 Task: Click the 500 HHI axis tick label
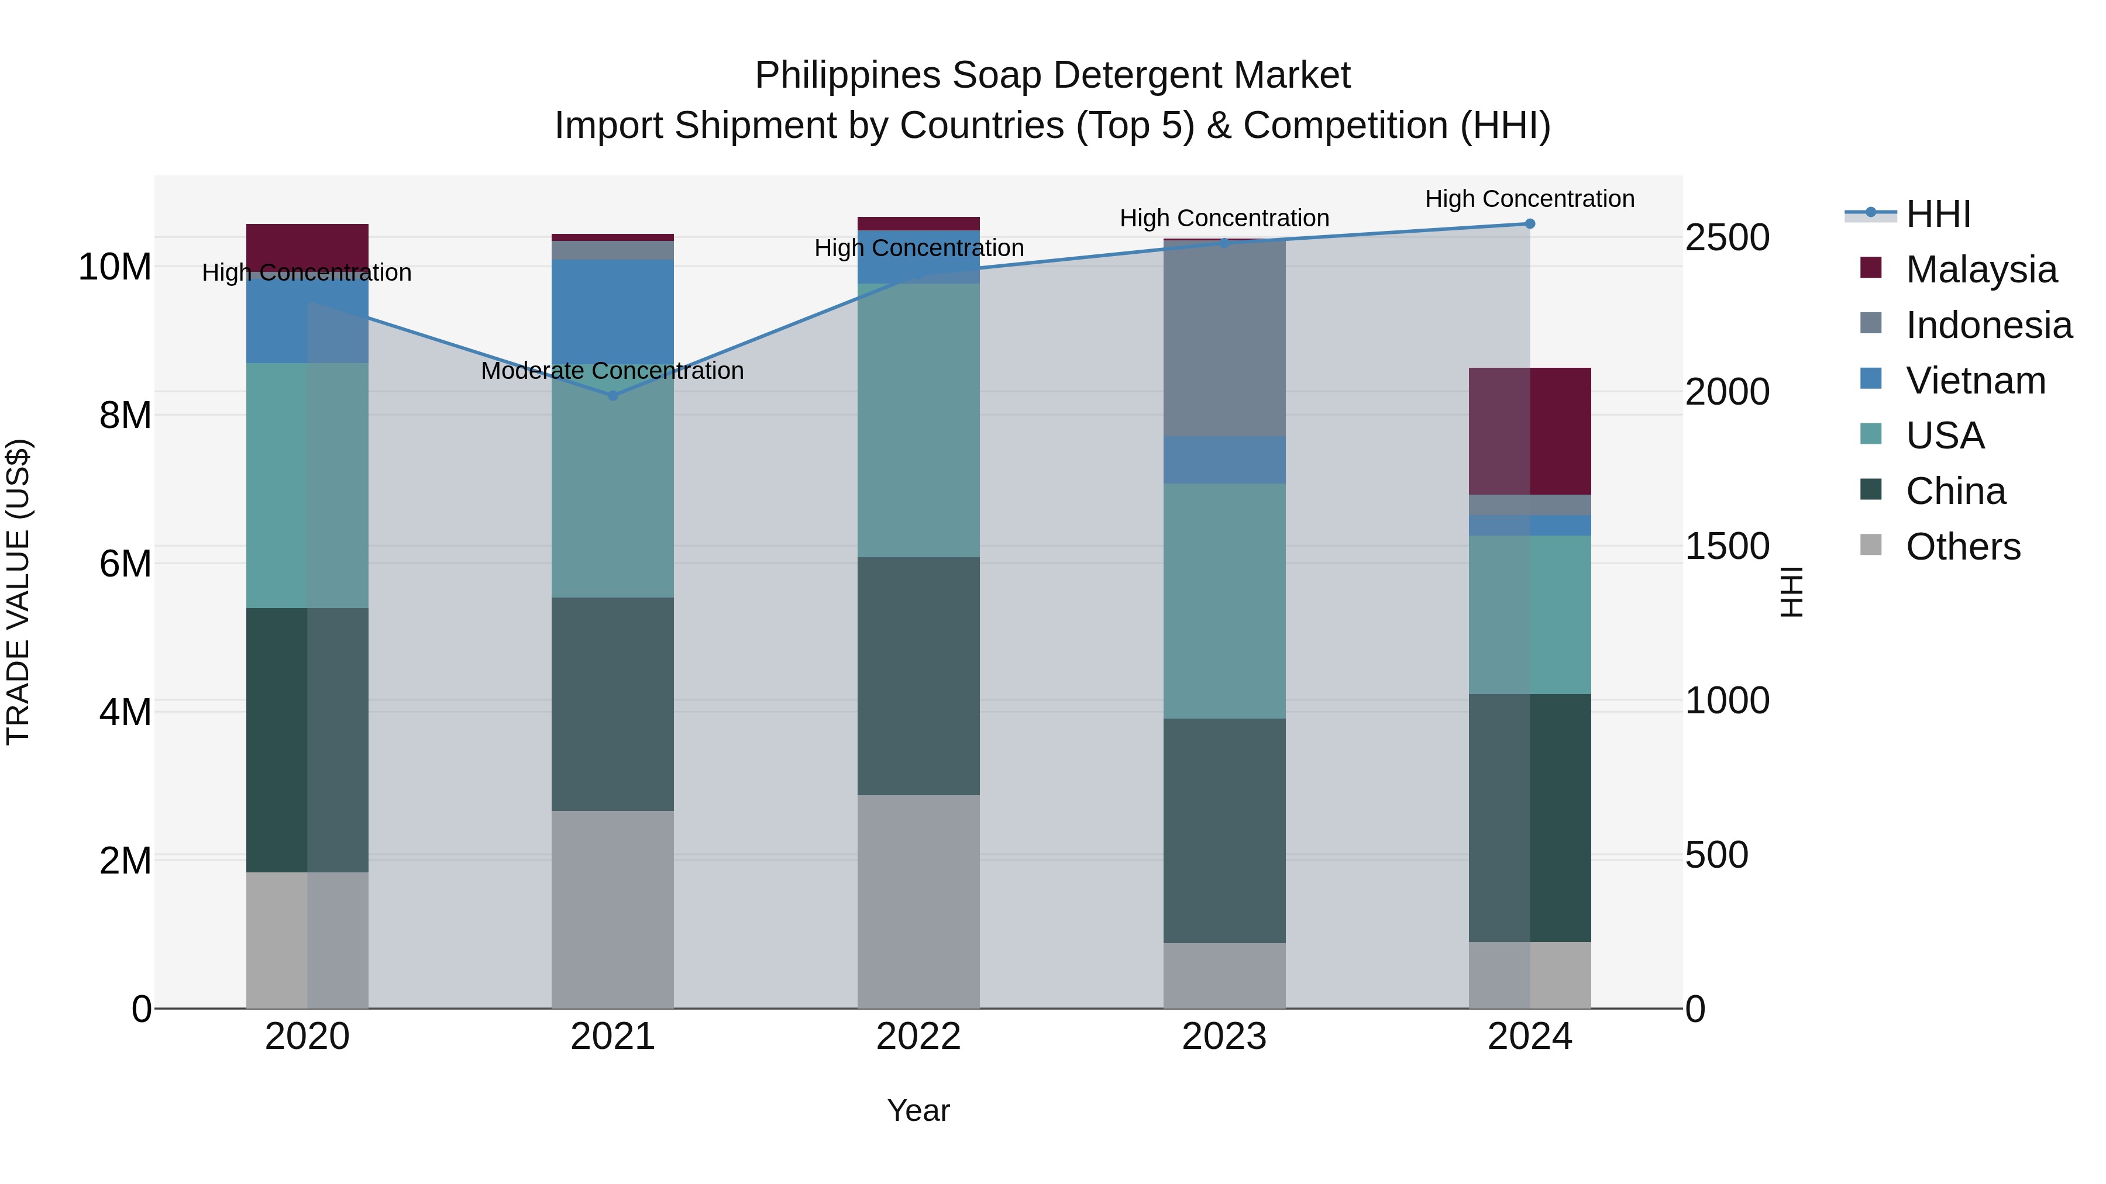point(1717,855)
